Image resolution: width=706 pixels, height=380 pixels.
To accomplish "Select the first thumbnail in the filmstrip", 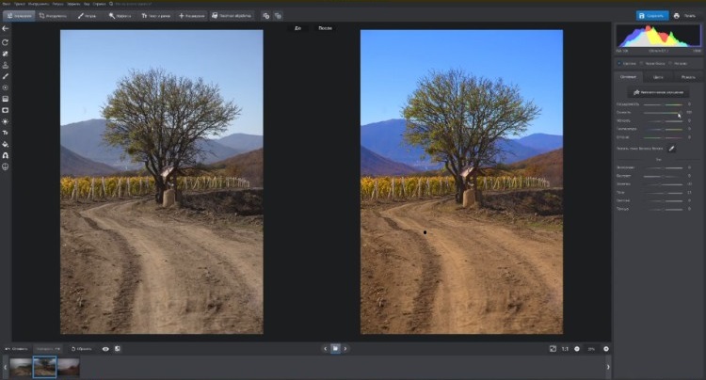I will [20, 367].
